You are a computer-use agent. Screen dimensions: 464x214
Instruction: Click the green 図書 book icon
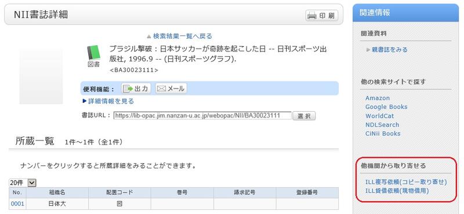[x=93, y=53]
